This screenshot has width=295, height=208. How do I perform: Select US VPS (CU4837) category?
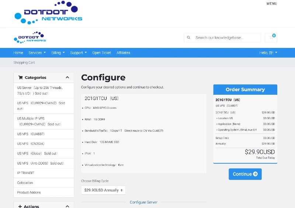[44, 134]
